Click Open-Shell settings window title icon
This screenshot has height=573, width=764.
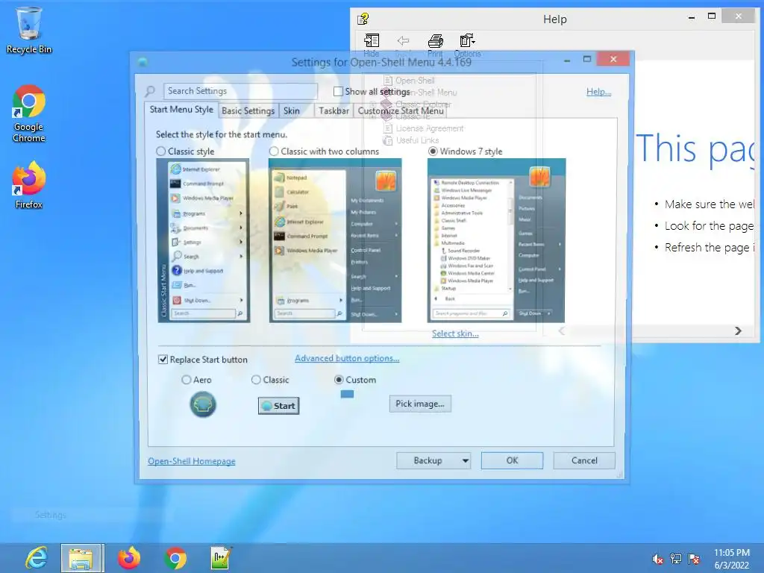pyautogui.click(x=143, y=62)
